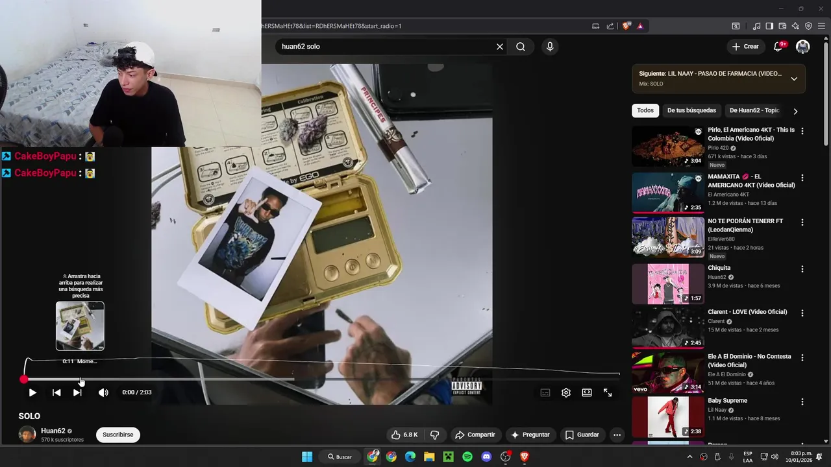Enter fullscreen mode on the player

[608, 392]
